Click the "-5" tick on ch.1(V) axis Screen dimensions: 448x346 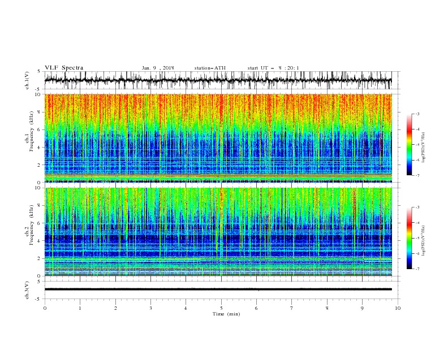38,89
